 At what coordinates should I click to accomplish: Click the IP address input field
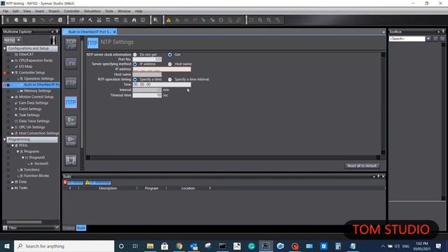pyautogui.click(x=162, y=69)
